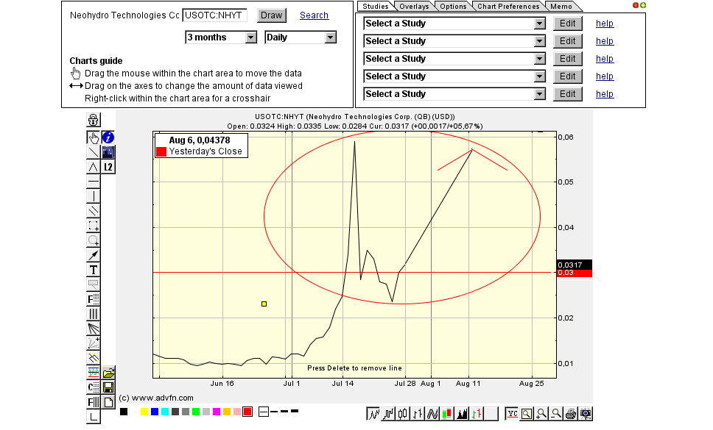Switch to the Overlays tab
Image resolution: width=713 pixels, height=430 pixels.
(x=413, y=7)
